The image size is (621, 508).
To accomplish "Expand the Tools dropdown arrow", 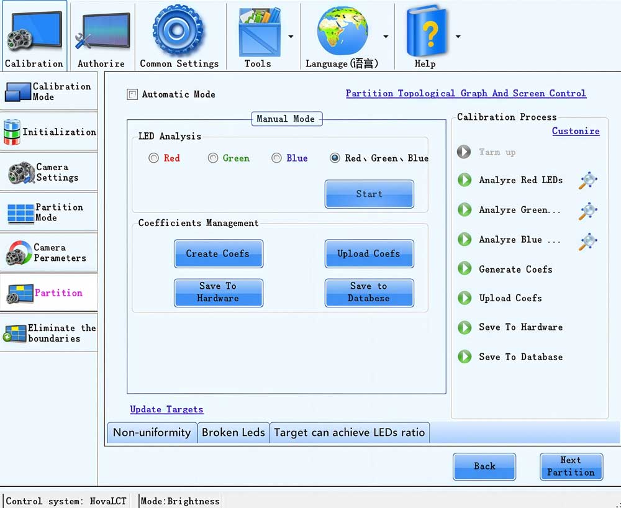I will [x=291, y=37].
